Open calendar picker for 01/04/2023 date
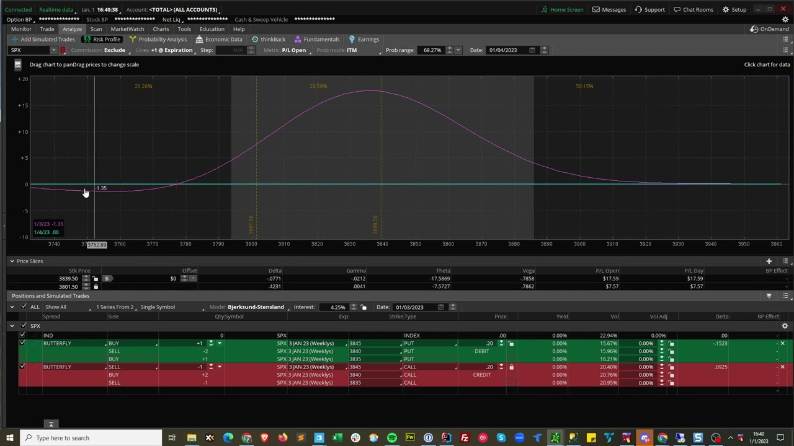The width and height of the screenshot is (794, 446). point(532,50)
